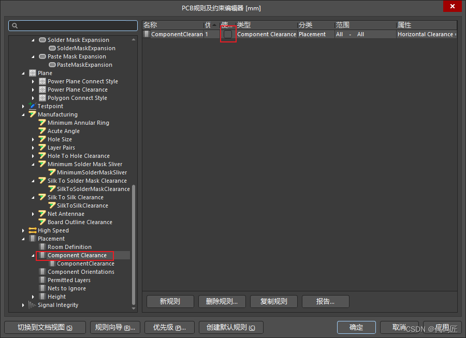The image size is (466, 338).
Task: Click the Manufacturing category icon
Action: [33, 114]
